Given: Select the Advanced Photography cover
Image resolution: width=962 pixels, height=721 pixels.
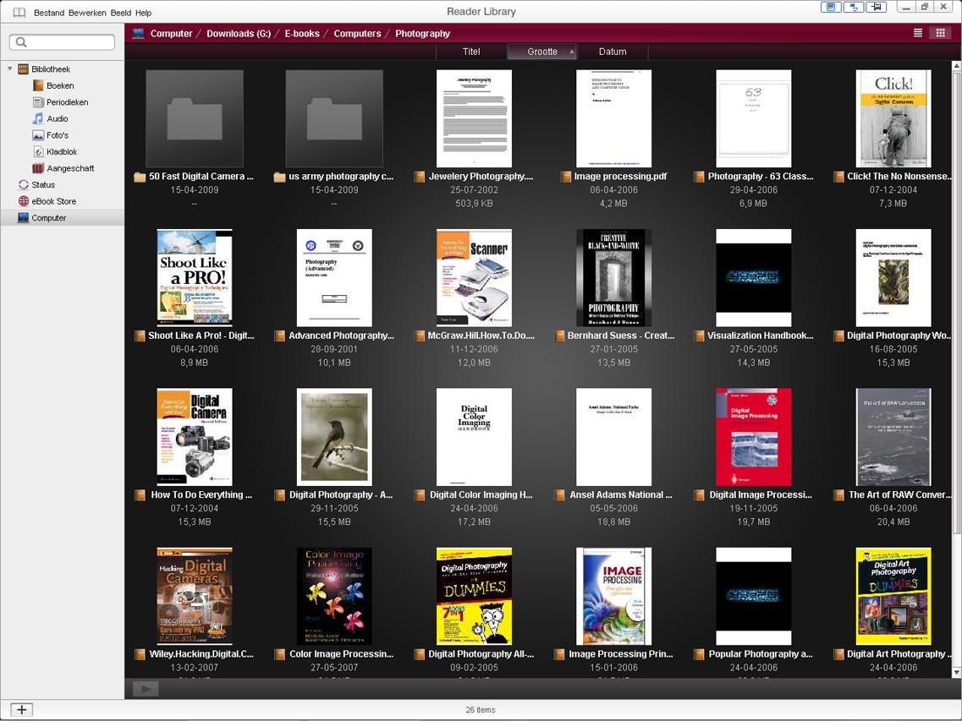Looking at the screenshot, I should coord(334,278).
